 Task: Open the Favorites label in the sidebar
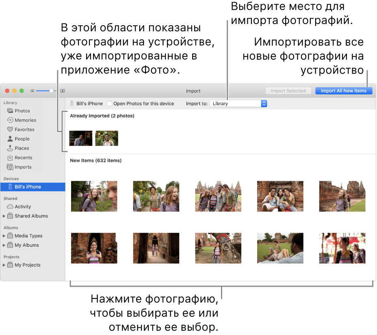[24, 130]
